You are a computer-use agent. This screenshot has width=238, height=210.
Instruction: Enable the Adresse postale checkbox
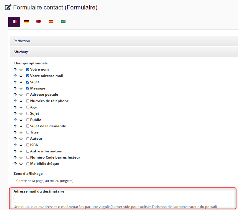[28, 95]
